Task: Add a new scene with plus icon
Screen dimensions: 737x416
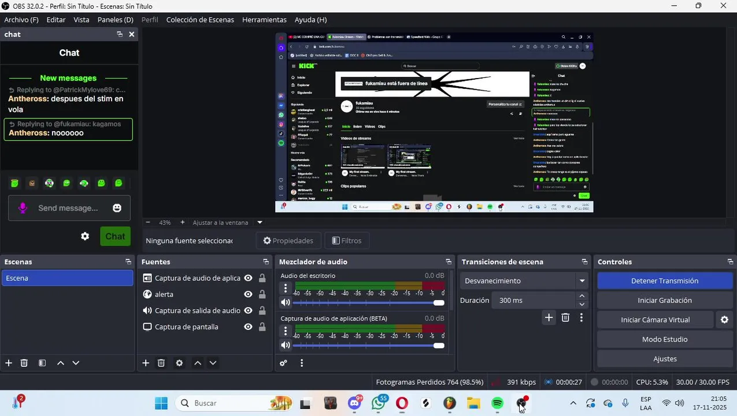Action: click(x=9, y=363)
